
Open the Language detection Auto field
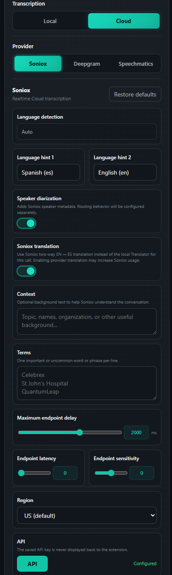[x=87, y=132]
